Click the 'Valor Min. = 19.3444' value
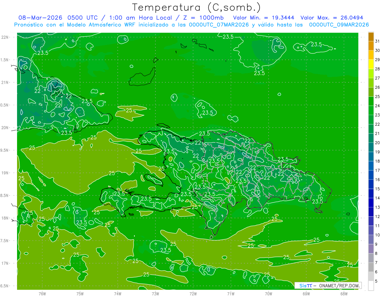The height and width of the screenshot is (298, 386). click(x=264, y=18)
